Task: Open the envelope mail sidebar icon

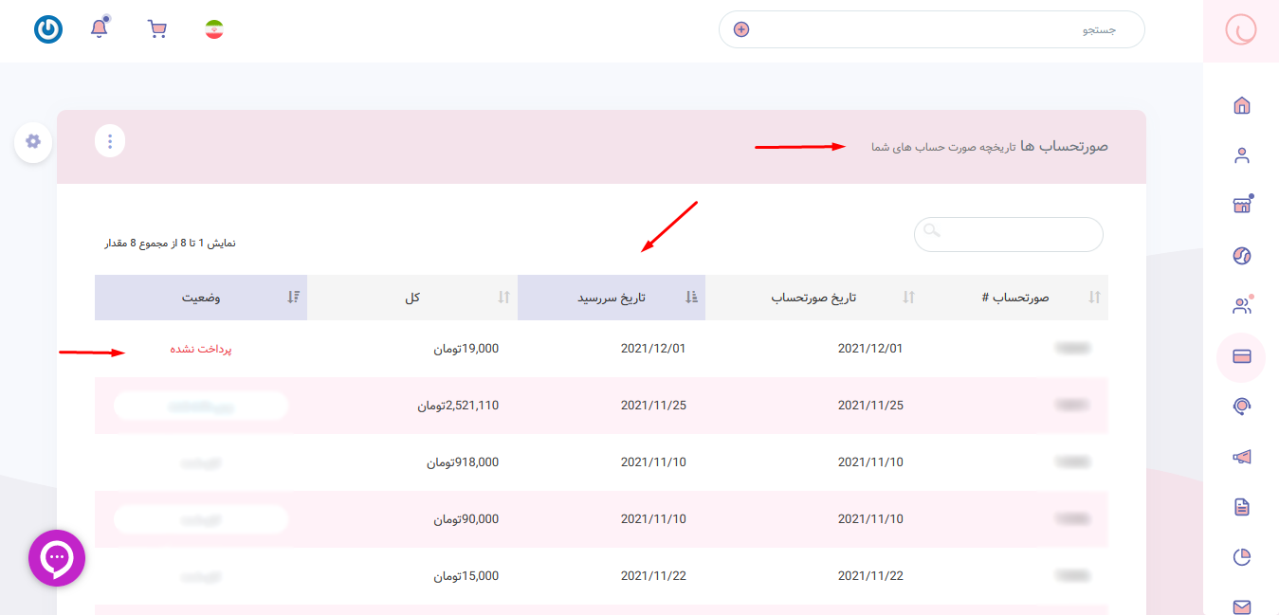Action: (x=1241, y=606)
